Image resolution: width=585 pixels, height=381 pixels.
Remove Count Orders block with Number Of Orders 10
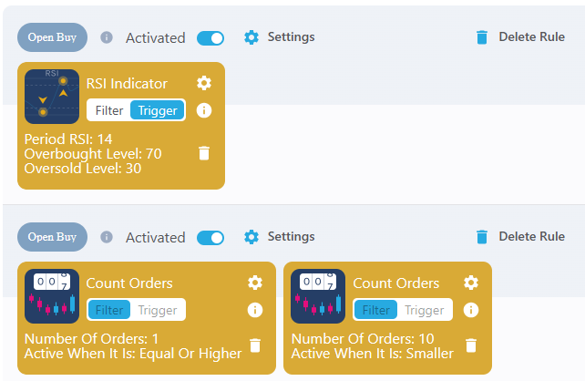tap(471, 345)
